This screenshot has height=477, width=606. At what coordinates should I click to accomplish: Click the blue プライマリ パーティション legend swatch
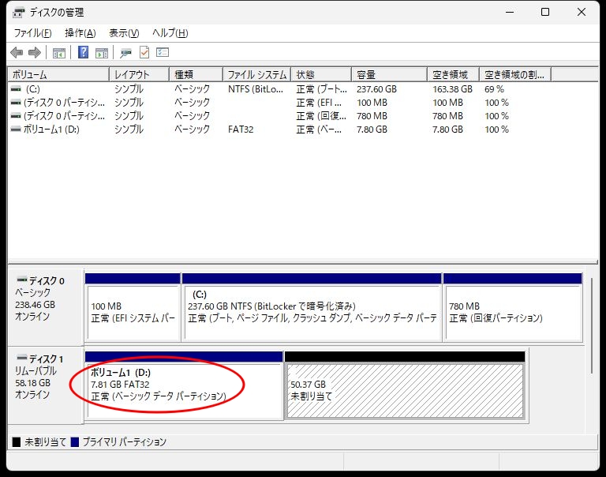point(75,441)
